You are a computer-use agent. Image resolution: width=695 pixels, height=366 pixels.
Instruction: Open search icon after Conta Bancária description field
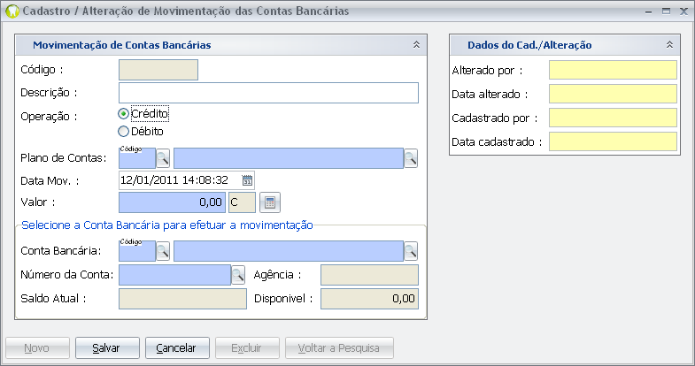tap(411, 251)
